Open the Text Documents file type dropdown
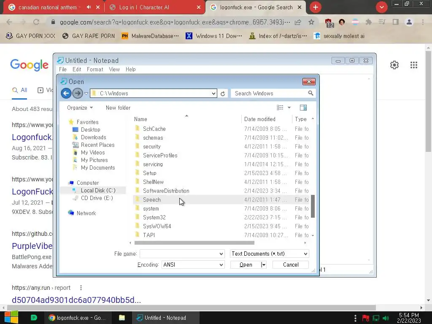The image size is (432, 324). pyautogui.click(x=269, y=254)
